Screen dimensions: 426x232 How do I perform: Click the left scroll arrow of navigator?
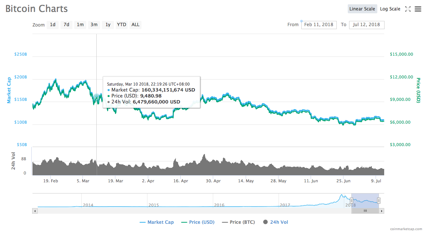tap(35, 211)
